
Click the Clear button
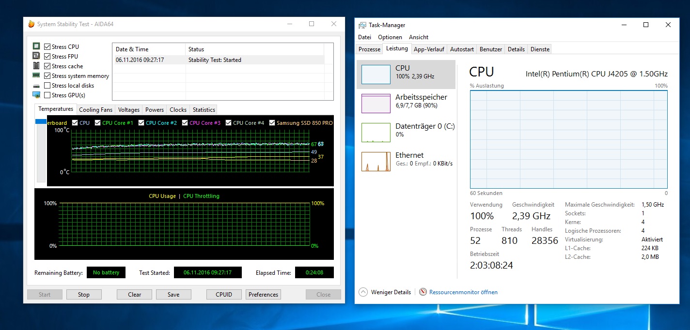click(x=134, y=294)
